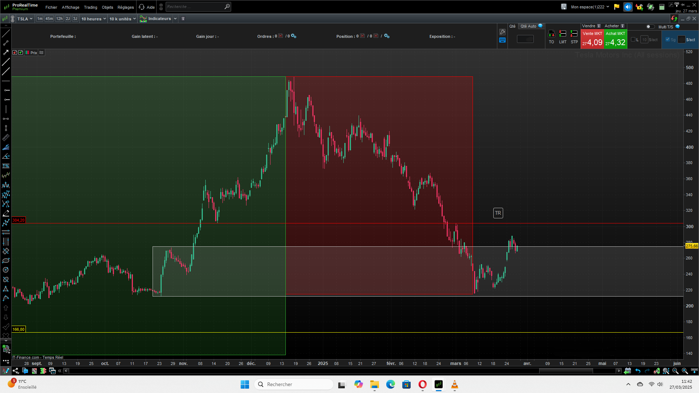Click the blue keyboard shortcuts icon
Screen dimensions: 699x393
[502, 40]
